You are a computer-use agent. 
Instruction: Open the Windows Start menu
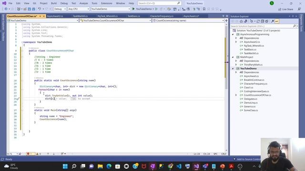click(65, 166)
